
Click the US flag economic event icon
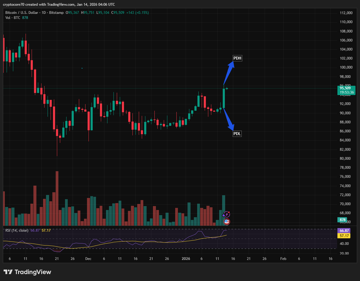227,222
